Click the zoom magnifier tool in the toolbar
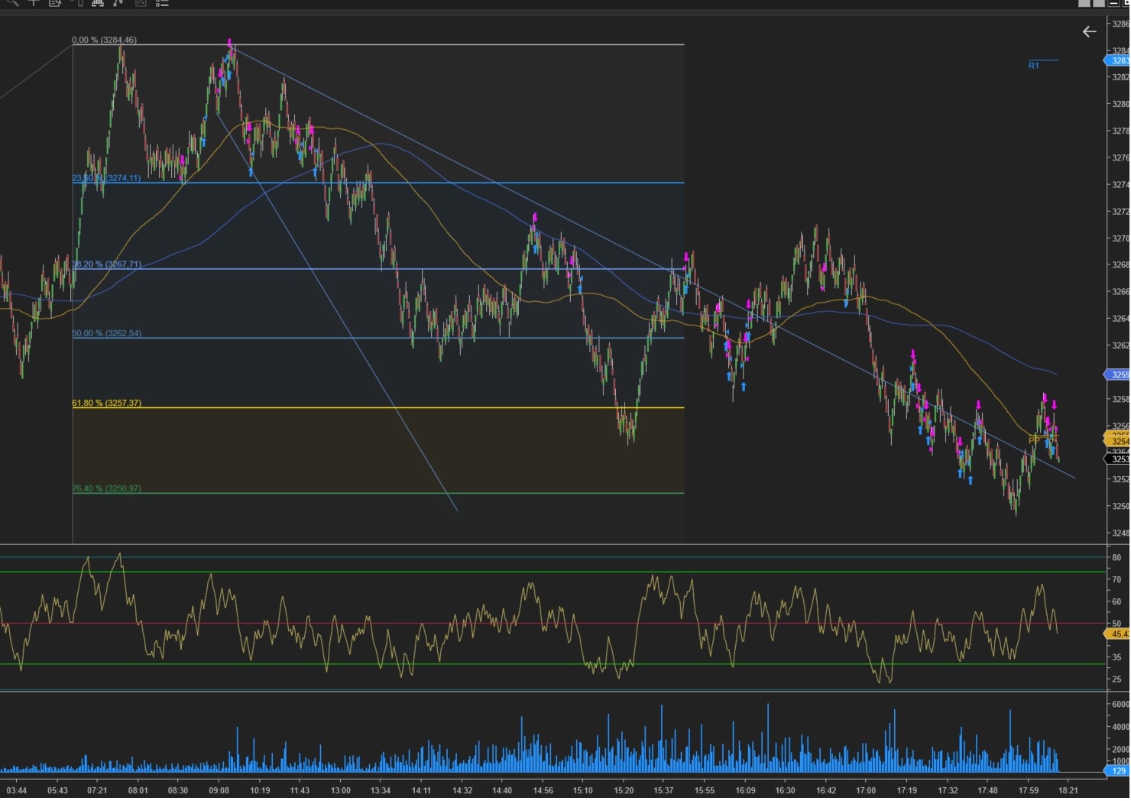Image resolution: width=1131 pixels, height=801 pixels. 11,3
